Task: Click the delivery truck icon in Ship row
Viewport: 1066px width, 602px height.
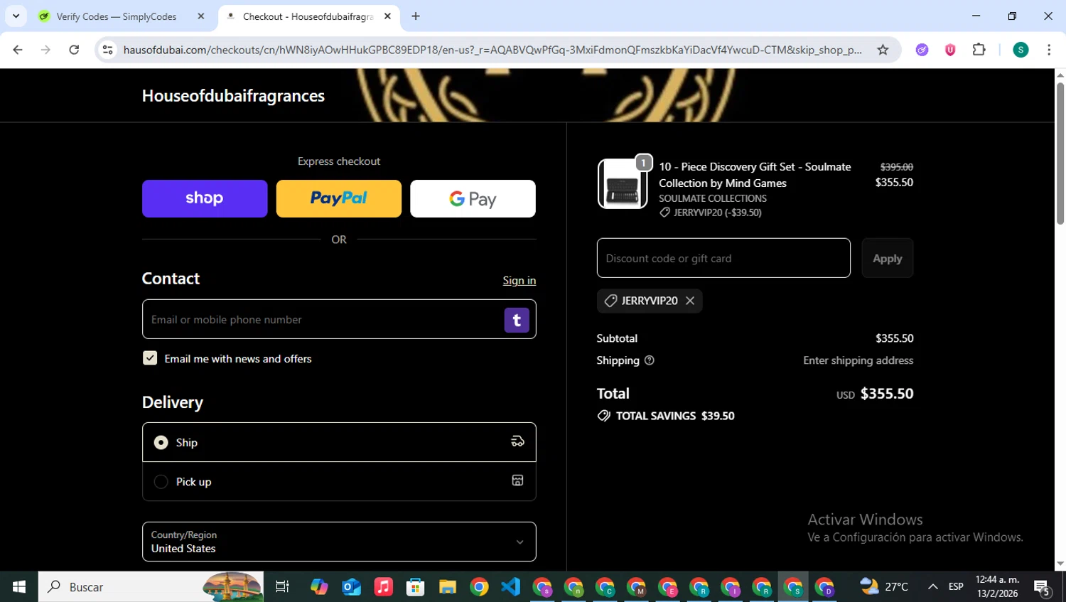Action: coord(517,441)
